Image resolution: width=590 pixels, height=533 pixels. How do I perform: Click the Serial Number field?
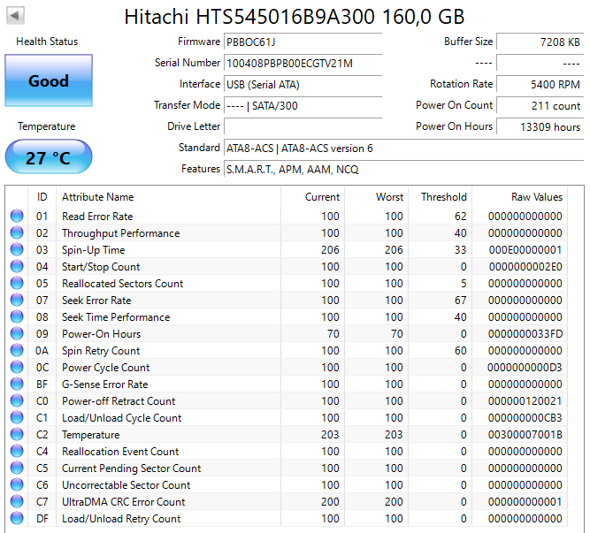click(303, 63)
